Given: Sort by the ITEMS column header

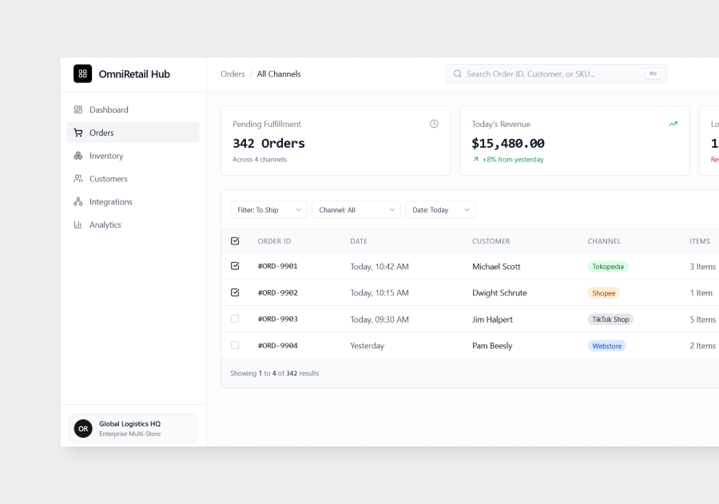Looking at the screenshot, I should 700,241.
